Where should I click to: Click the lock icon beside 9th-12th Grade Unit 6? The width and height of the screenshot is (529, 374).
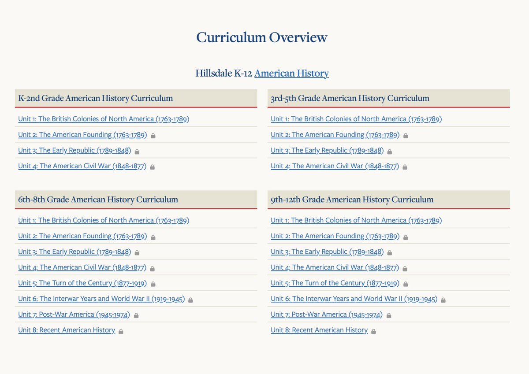click(x=443, y=300)
